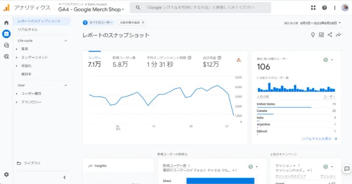Open Admin settings gear icon

coord(6,174)
